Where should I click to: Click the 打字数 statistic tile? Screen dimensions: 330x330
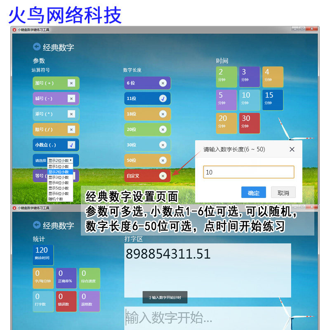tap(43, 302)
